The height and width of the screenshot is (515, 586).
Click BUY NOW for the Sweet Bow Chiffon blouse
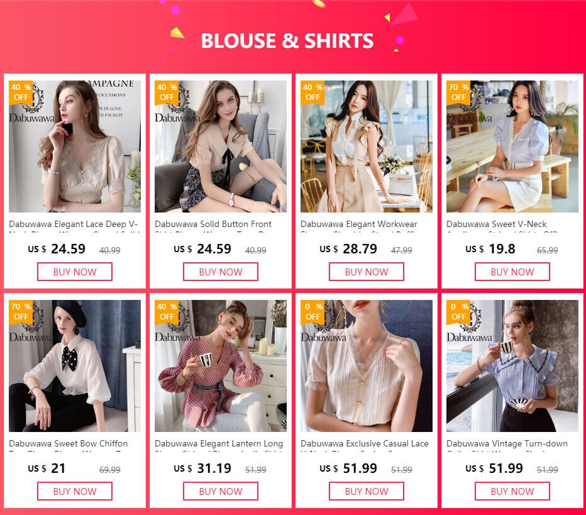click(75, 491)
